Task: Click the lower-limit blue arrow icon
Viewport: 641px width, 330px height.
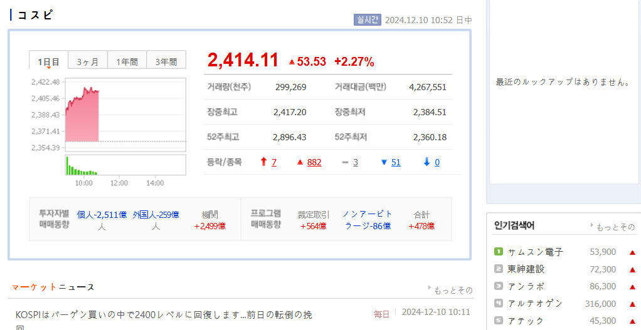Action: [x=427, y=162]
